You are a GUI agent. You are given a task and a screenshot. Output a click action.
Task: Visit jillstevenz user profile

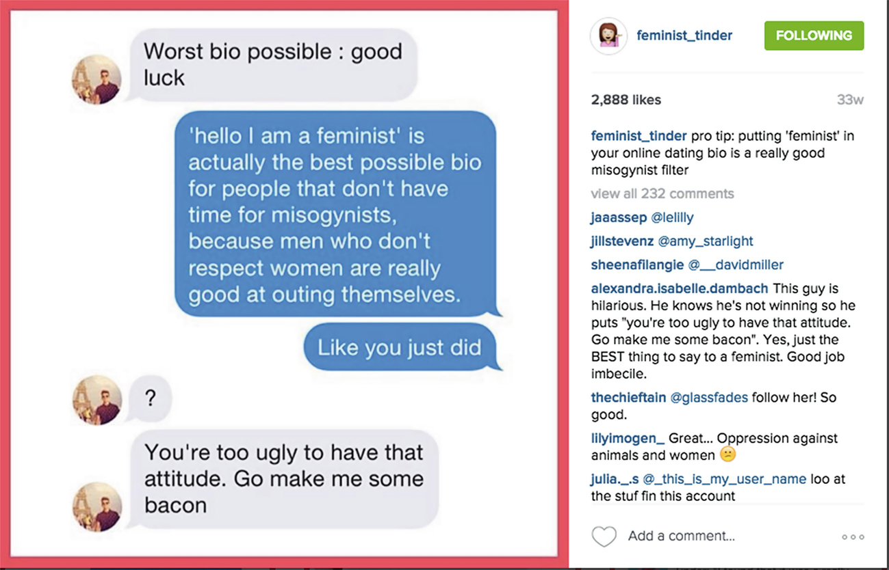[x=622, y=241]
